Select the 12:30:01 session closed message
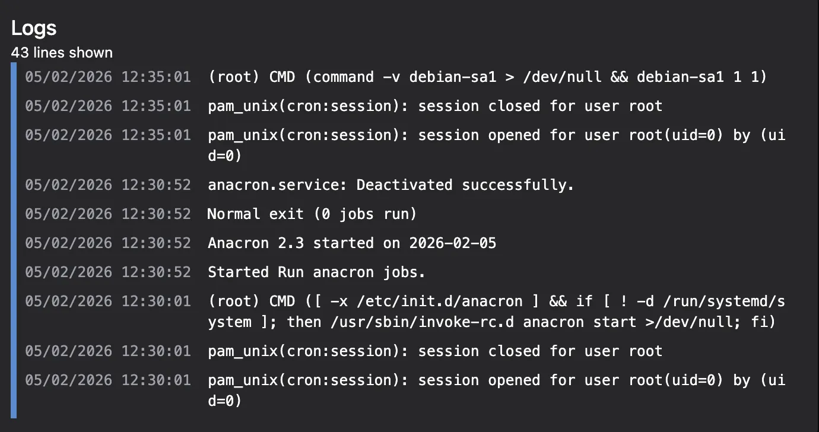Image resolution: width=819 pixels, height=432 pixels. tap(434, 351)
